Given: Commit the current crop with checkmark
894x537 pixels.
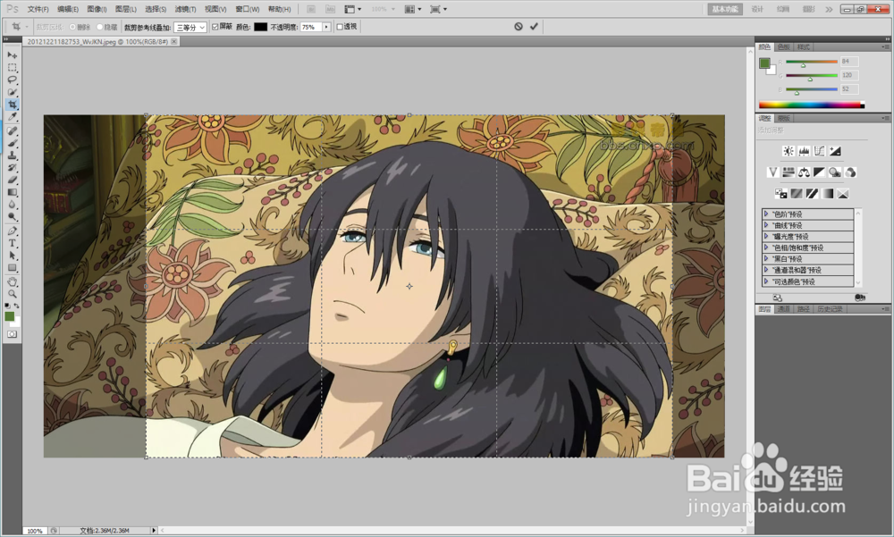Looking at the screenshot, I should pos(534,26).
